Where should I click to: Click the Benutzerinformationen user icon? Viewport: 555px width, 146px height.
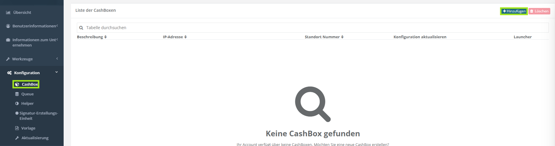8,26
